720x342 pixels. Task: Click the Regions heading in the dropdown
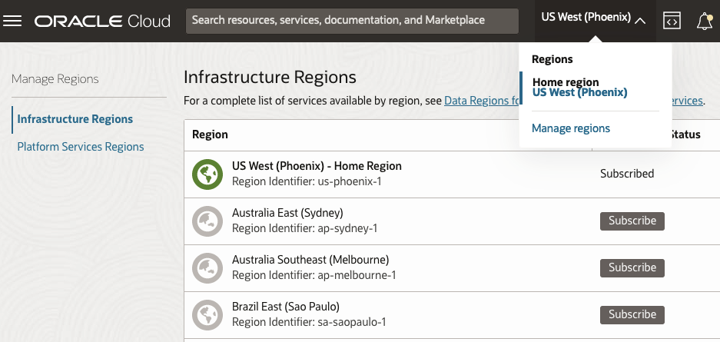(x=552, y=59)
